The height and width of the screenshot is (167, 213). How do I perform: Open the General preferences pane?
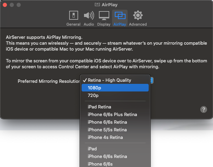click(x=73, y=18)
